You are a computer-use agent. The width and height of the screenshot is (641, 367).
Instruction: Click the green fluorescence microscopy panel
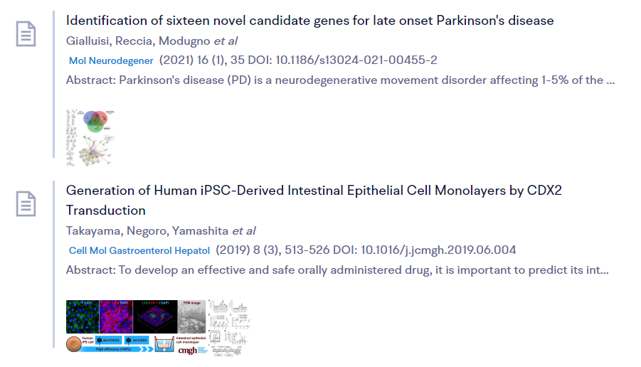pos(83,317)
